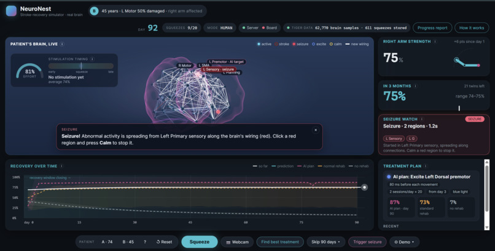Click the 3-month prediction range marker
The image size is (495, 251).
coord(459,108)
